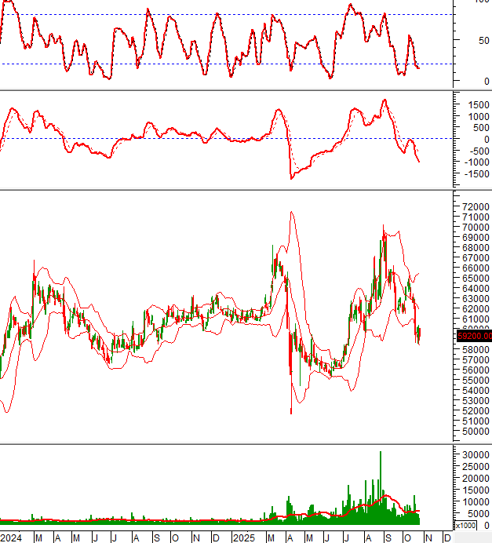This screenshot has width=492, height=543.
Task: Click the red current price label 59200.00
Action: [x=473, y=336]
